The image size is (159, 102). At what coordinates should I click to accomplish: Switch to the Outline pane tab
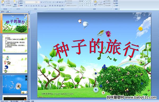7,12
